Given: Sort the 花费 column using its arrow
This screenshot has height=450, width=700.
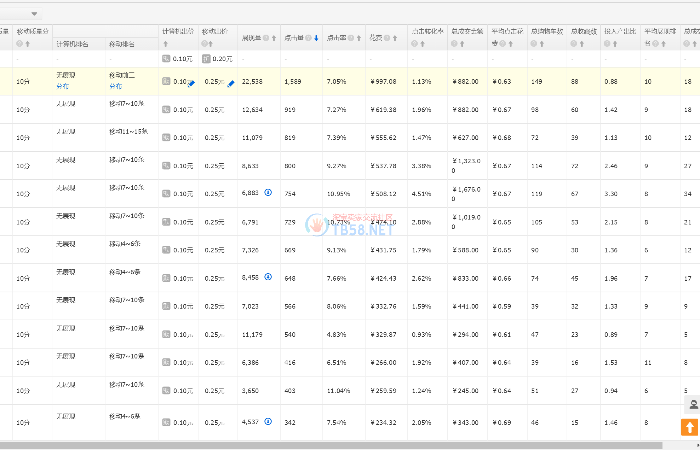Looking at the screenshot, I should (395, 38).
